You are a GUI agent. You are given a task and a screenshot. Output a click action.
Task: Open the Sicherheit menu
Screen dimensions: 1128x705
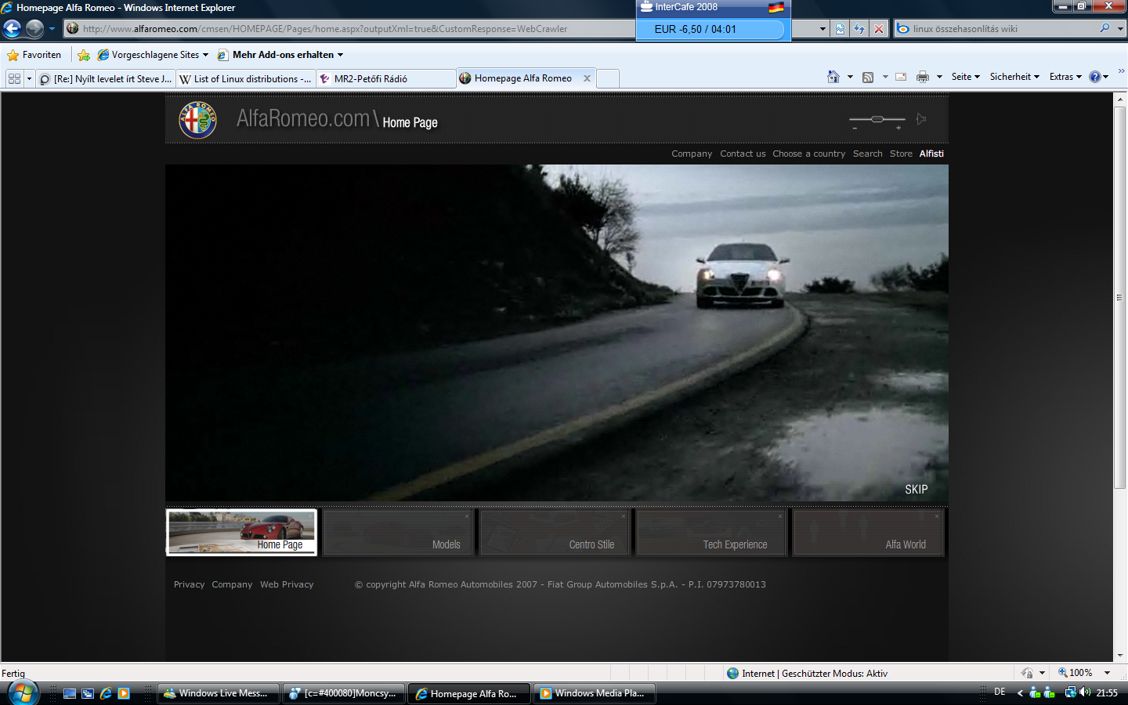[x=1014, y=77]
